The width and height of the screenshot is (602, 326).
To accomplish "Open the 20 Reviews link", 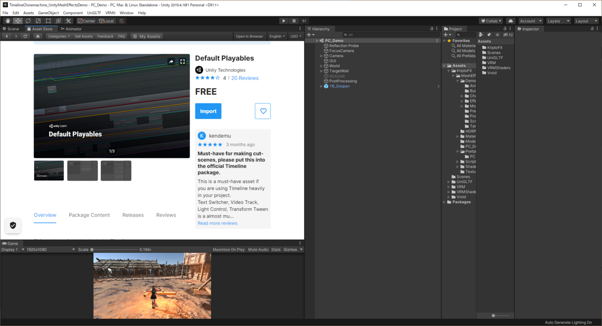I will tap(245, 78).
